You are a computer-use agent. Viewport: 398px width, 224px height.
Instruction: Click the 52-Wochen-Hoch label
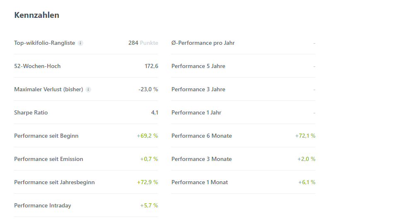37,66
